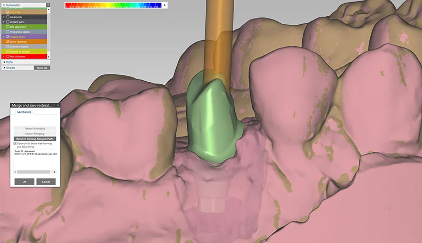Image resolution: width=422 pixels, height=243 pixels.
Task: Click Remove Existing Merged Parts button
Action: (x=35, y=138)
